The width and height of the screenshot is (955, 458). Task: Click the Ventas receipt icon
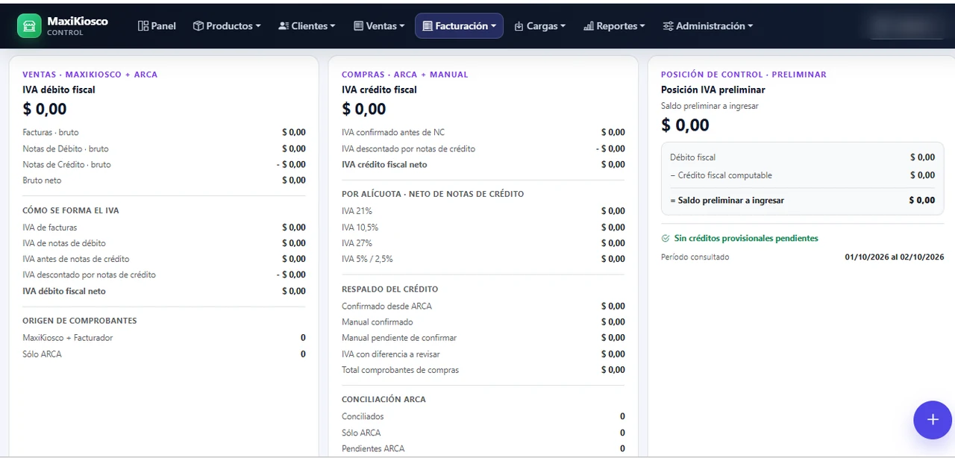point(359,26)
